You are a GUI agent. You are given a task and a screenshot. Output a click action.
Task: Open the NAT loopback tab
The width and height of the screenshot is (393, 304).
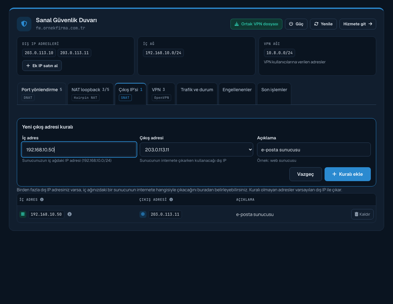pyautogui.click(x=90, y=94)
